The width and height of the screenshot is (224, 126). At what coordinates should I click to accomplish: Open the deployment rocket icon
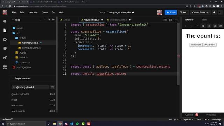[x=5, y=58]
